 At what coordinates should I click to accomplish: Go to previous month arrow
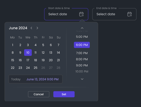point(31,28)
